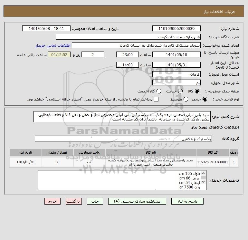Click row number 1 cell
Screen dimensions: 248x240
(x=234, y=162)
